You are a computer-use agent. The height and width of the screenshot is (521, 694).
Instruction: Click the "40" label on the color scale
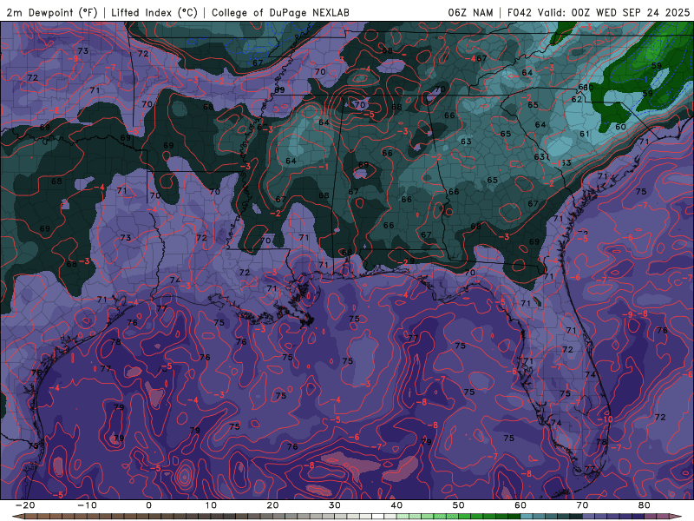[396, 505]
